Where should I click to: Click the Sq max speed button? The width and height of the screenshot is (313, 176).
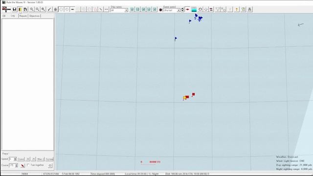click(49, 159)
